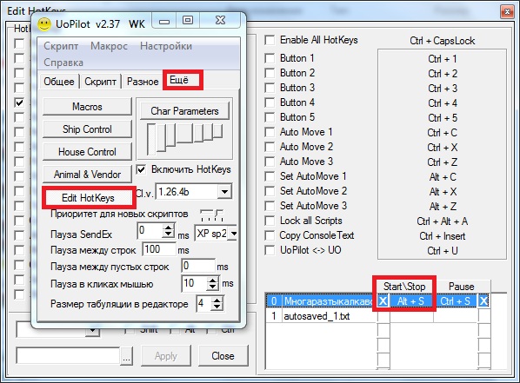Decrease Размер табуляции value
Screen dimensions: 520x383
[217, 307]
